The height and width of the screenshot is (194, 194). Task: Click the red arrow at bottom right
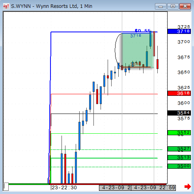click(188, 187)
